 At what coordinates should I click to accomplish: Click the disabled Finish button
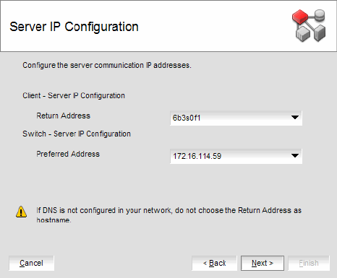[309, 263]
